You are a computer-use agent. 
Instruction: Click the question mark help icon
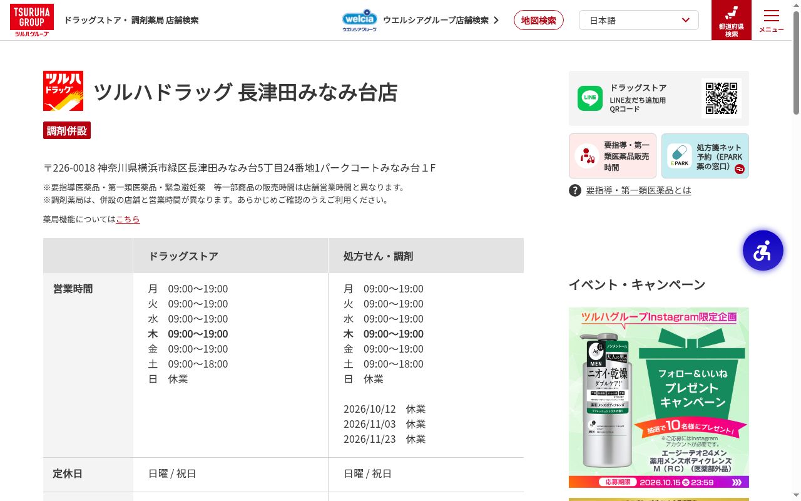coord(575,190)
